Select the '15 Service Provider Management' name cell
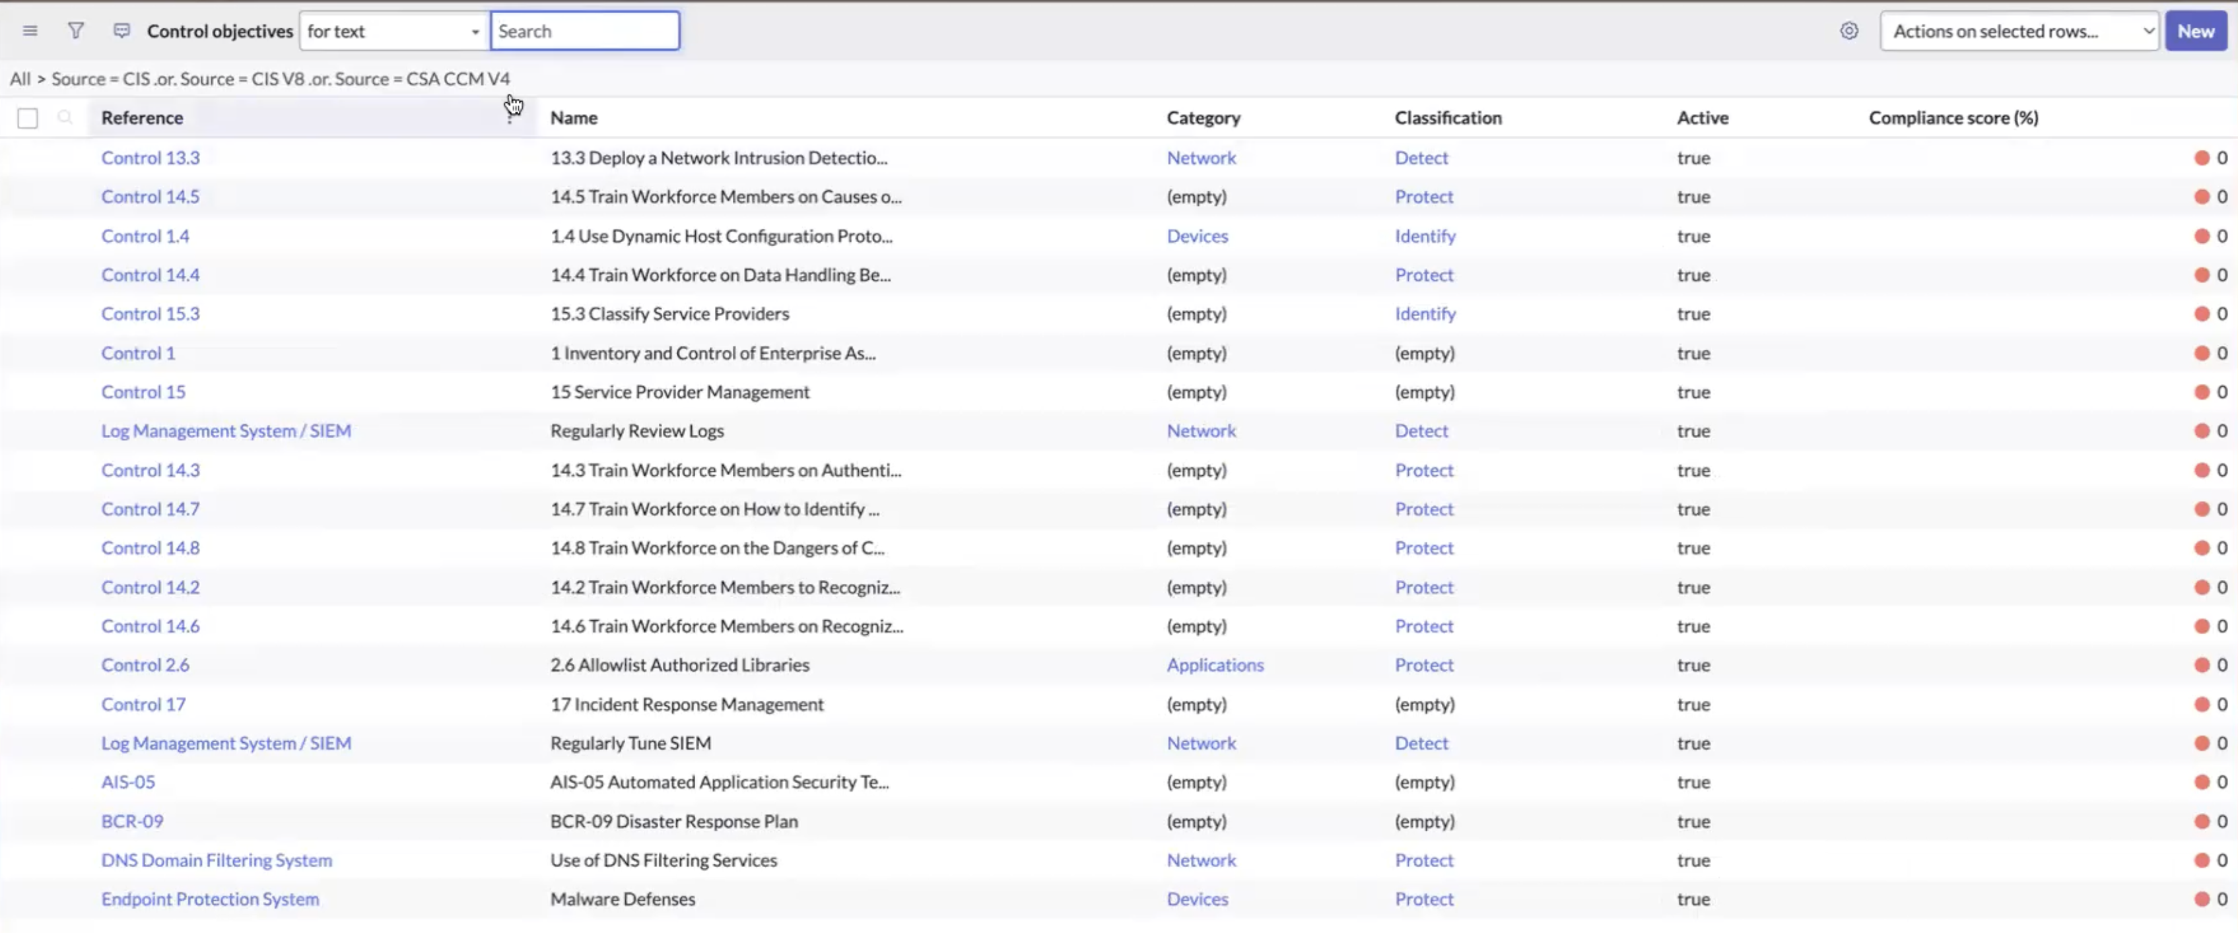 tap(679, 392)
